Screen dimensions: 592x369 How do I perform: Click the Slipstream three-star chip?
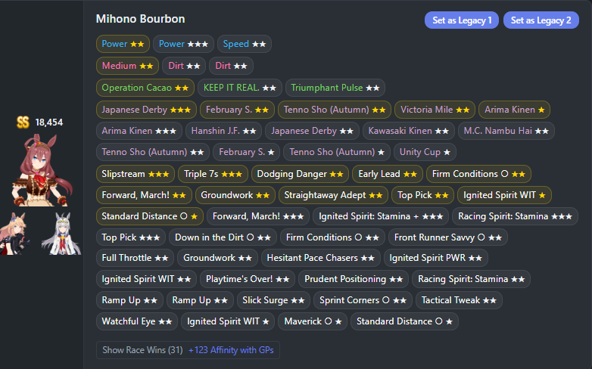(x=136, y=174)
